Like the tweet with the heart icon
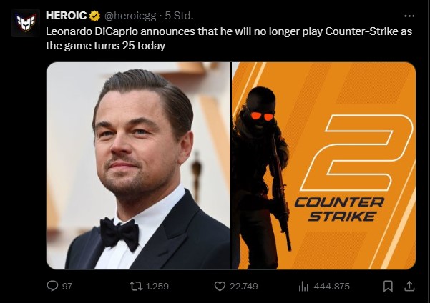The image size is (430, 303). click(220, 286)
